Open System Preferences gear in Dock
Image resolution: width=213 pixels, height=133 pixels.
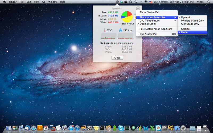(90, 128)
